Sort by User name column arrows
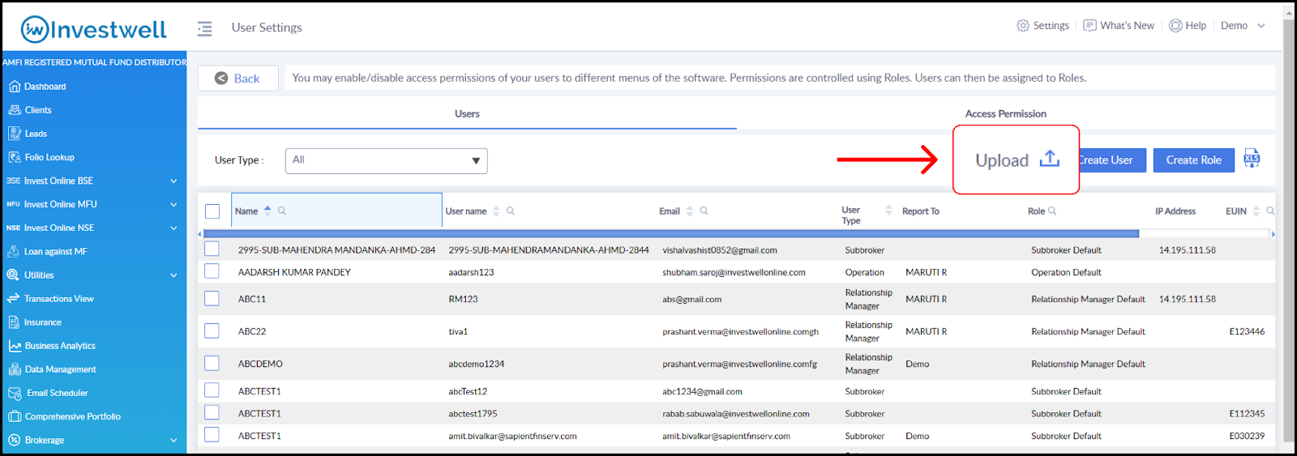 click(496, 211)
